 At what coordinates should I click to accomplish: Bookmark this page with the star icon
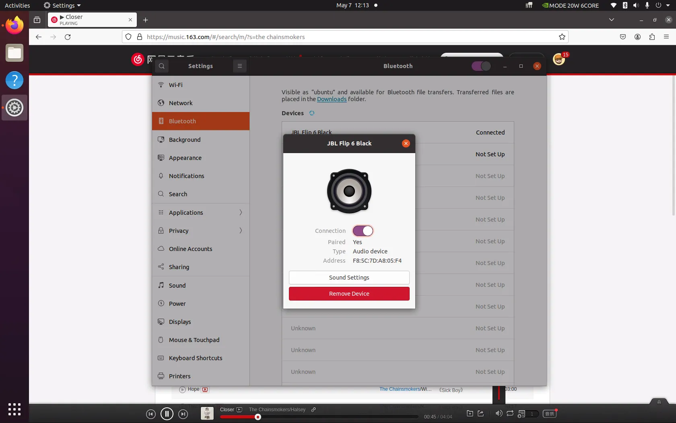coord(562,37)
